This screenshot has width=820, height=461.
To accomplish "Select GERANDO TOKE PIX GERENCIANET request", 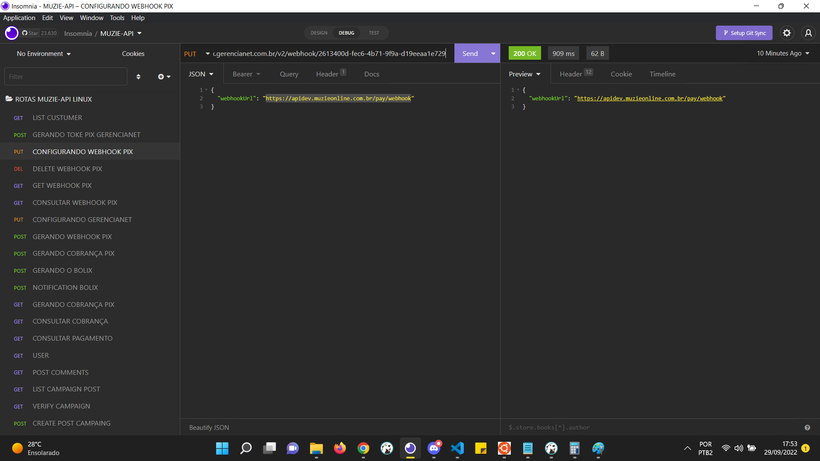I will (x=90, y=134).
